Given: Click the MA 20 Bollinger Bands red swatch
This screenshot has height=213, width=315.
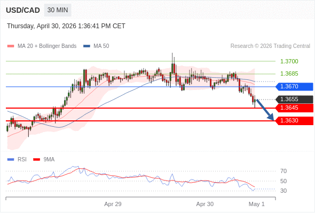Looking at the screenshot, I should [11, 46].
